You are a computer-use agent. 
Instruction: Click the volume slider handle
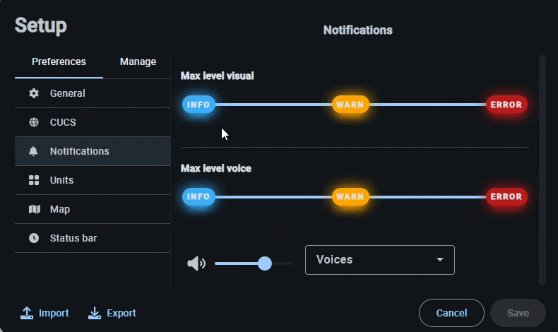click(x=265, y=263)
